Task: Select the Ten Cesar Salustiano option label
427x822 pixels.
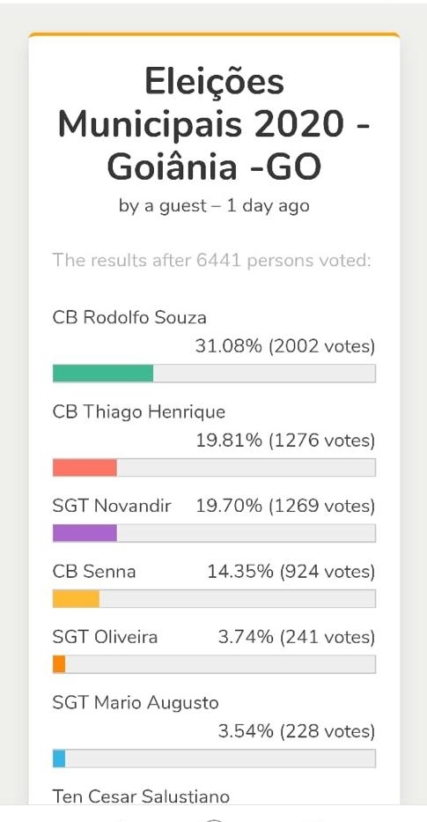Action: click(x=141, y=796)
